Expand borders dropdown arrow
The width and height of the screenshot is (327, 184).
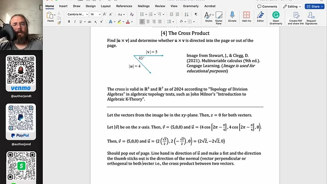click(194, 22)
